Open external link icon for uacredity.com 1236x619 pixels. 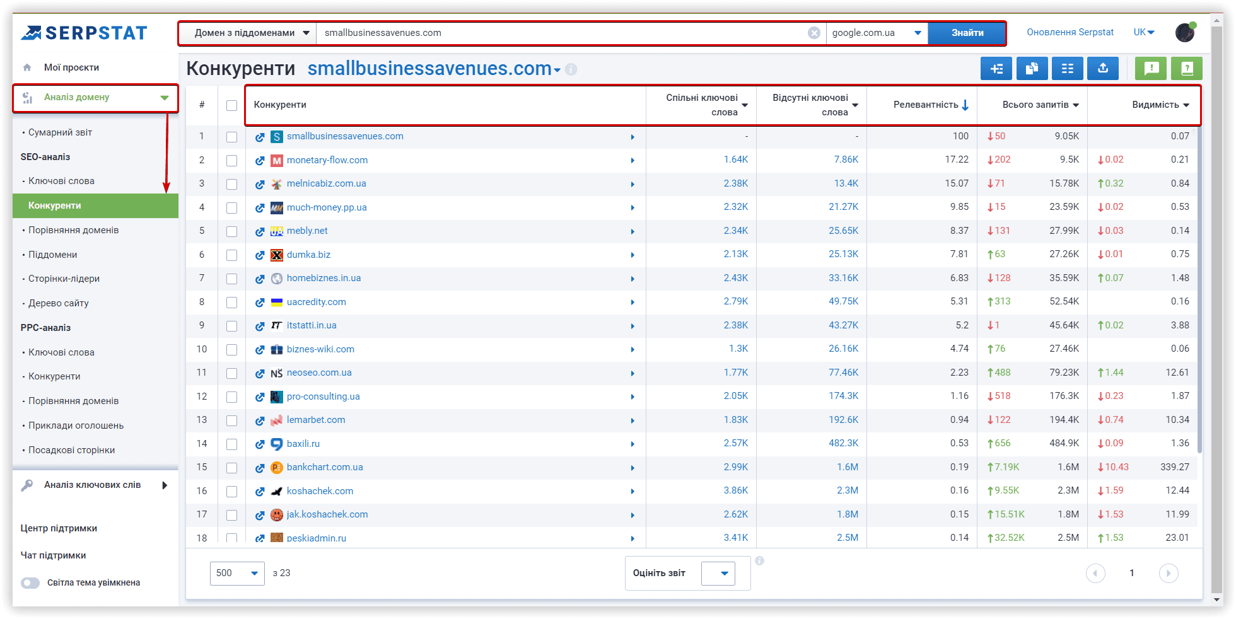(259, 303)
